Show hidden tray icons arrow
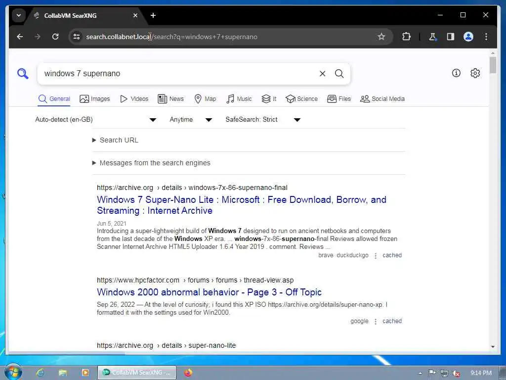This screenshot has height=380, width=506. [420, 373]
